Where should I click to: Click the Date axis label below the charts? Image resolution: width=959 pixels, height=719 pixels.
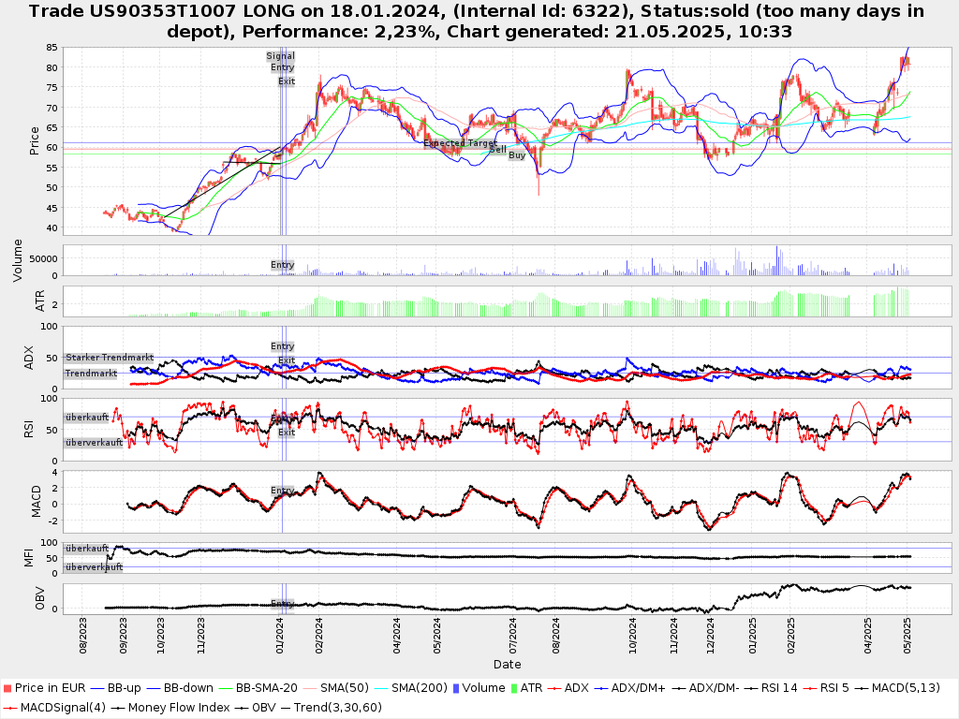pos(507,665)
